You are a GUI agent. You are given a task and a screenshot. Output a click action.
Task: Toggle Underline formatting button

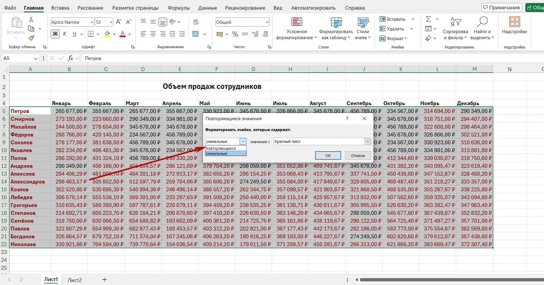(74, 34)
